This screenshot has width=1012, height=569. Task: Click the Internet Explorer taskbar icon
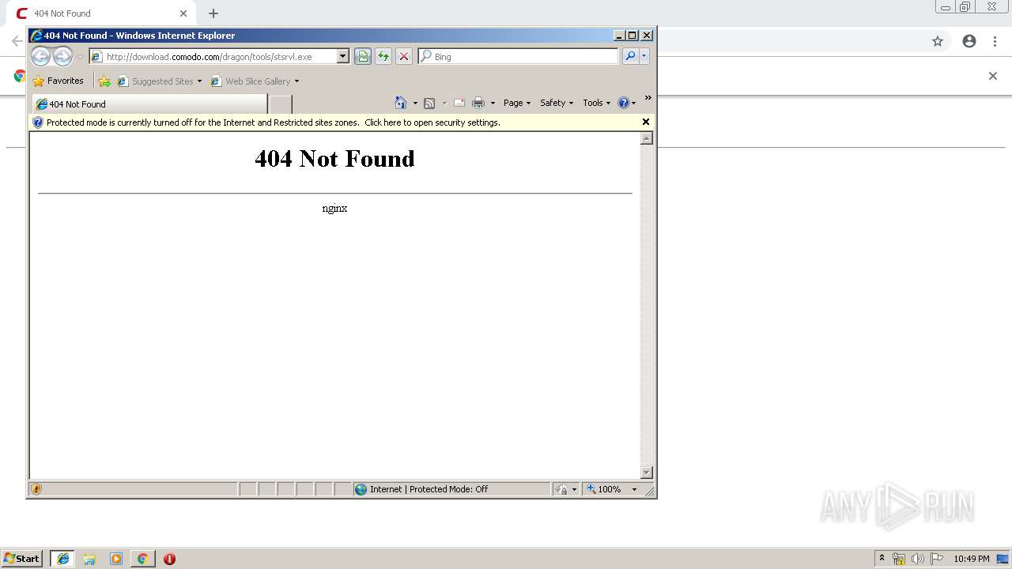click(x=62, y=558)
